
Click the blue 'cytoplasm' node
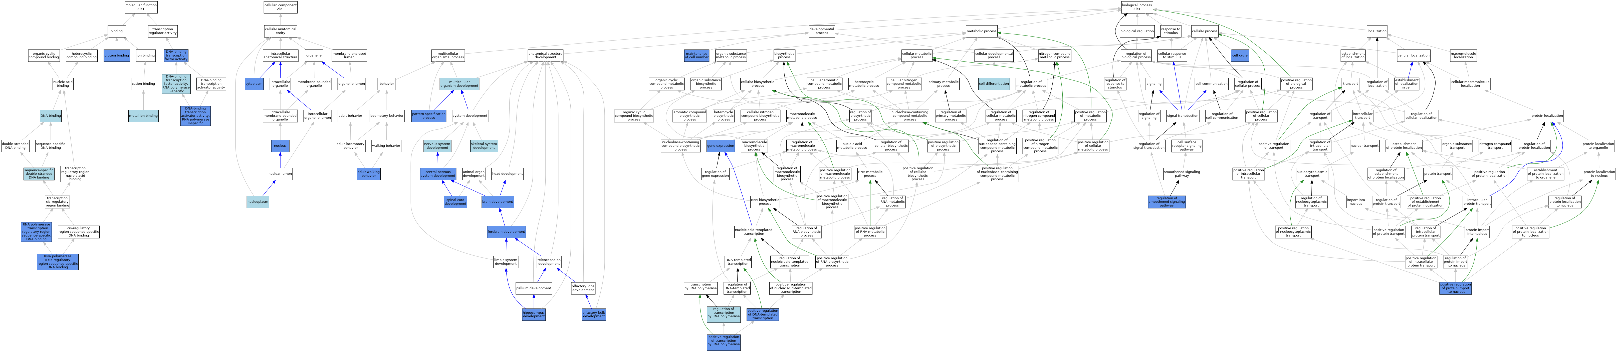[x=254, y=83]
